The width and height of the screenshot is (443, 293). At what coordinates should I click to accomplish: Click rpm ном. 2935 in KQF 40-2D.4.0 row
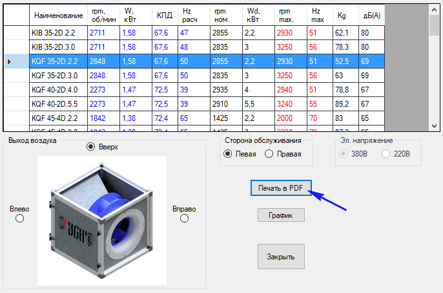(x=226, y=90)
